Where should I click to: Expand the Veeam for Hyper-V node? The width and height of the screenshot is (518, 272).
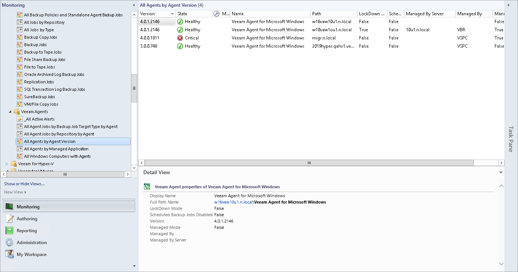(7, 164)
